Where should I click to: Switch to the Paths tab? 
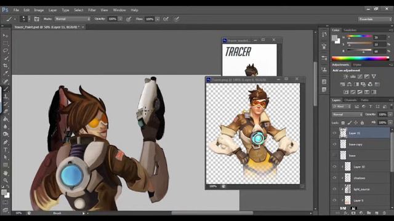tap(364, 100)
